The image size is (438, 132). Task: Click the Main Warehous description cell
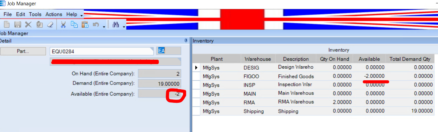pyautogui.click(x=296, y=94)
